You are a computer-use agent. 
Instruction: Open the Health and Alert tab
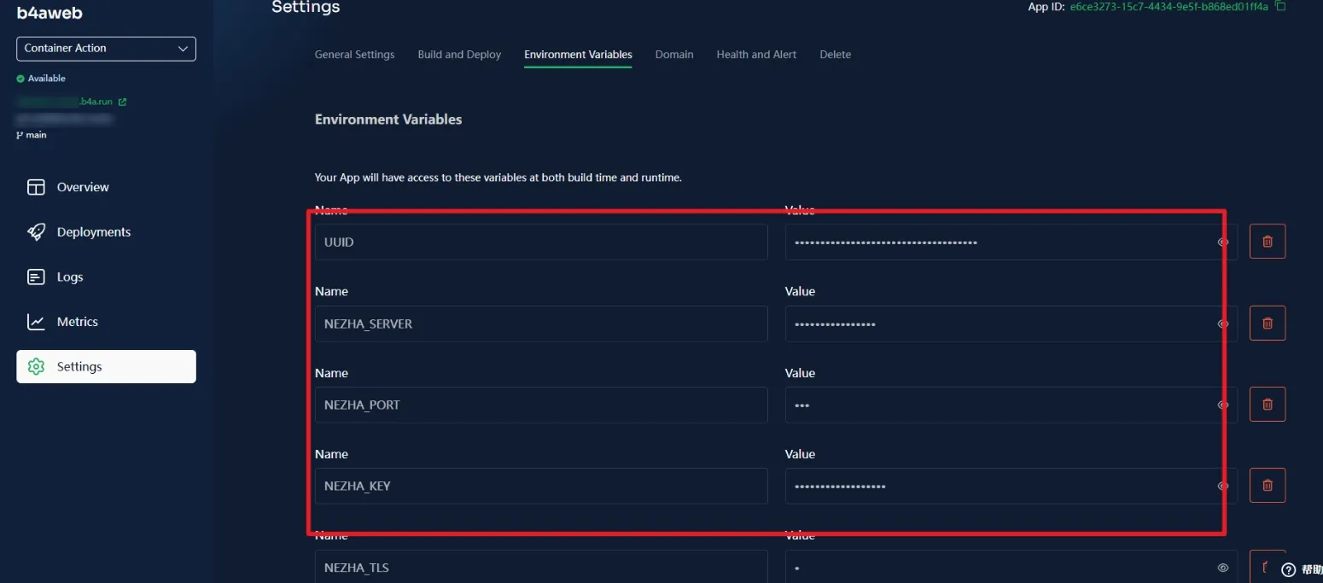click(x=756, y=55)
